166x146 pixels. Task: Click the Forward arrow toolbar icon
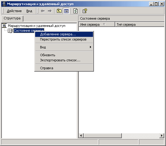click(50, 11)
